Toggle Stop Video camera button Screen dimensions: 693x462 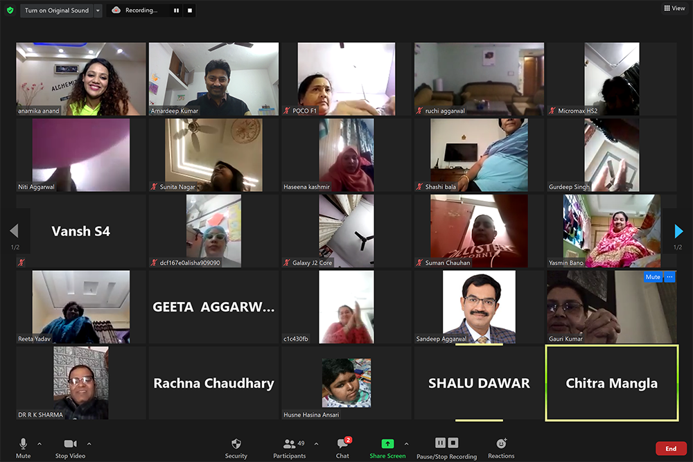70,444
